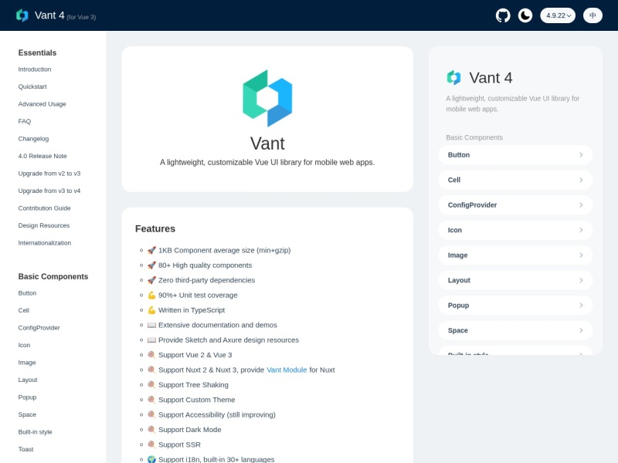Open Popup row in mobile preview
Viewport: 618px width, 463px height.
pos(515,305)
